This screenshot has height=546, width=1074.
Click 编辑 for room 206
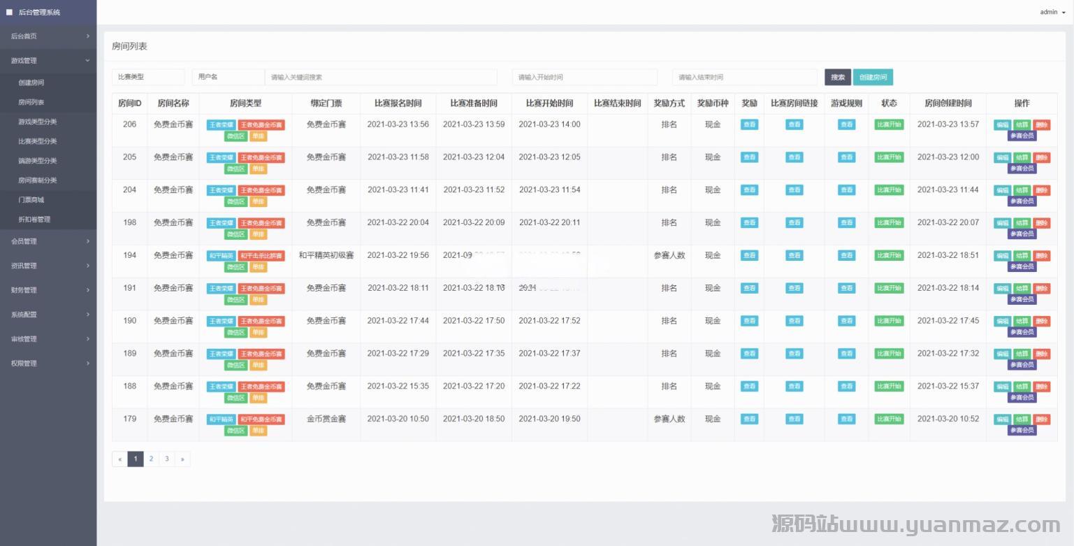(x=1002, y=124)
